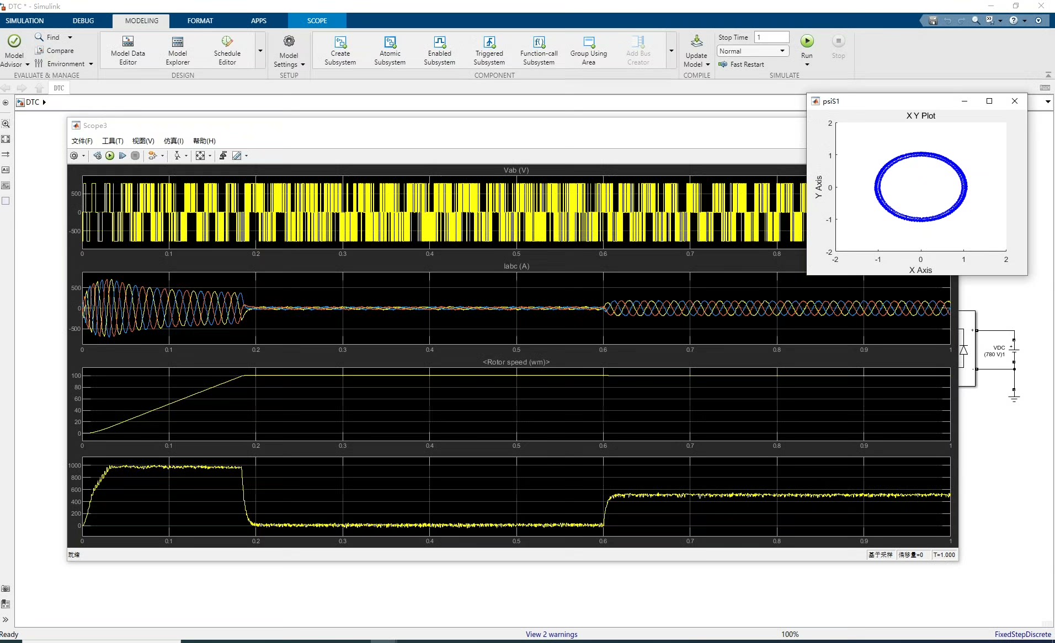The height and width of the screenshot is (643, 1055).
Task: Click DTC model tab
Action: [59, 88]
